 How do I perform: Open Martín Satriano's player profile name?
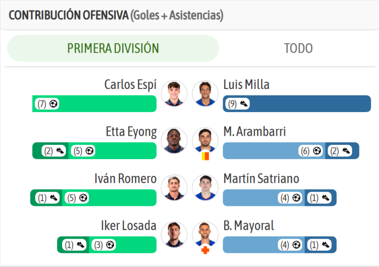[261, 179]
